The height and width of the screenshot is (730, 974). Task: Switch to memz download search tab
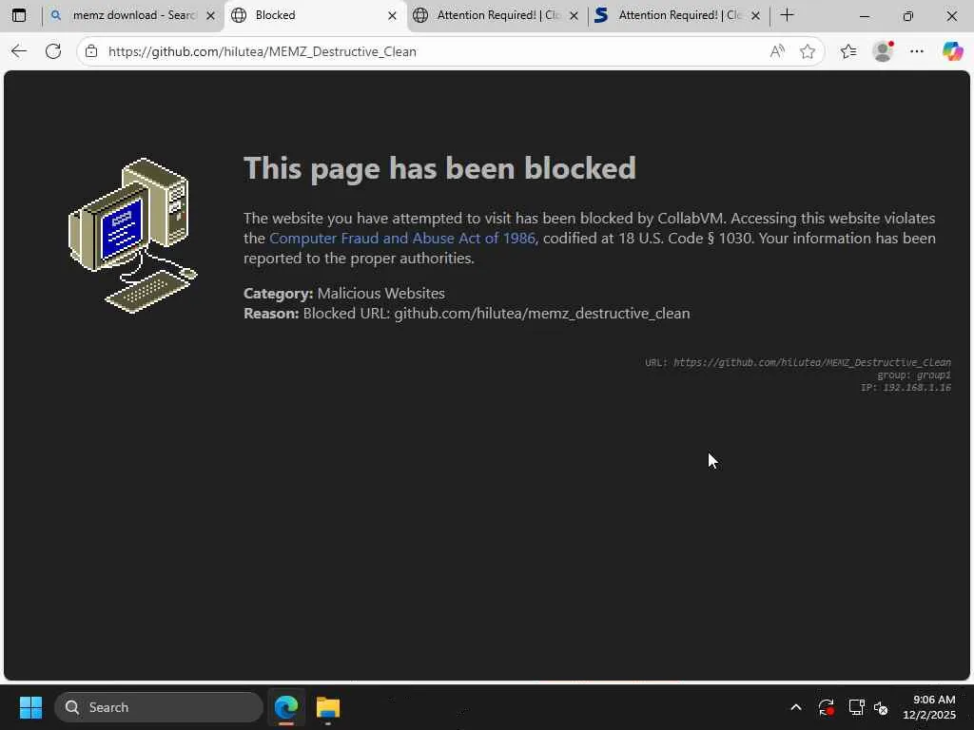coord(133,15)
